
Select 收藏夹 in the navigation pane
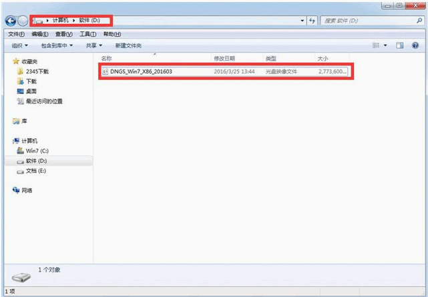pyautogui.click(x=29, y=61)
